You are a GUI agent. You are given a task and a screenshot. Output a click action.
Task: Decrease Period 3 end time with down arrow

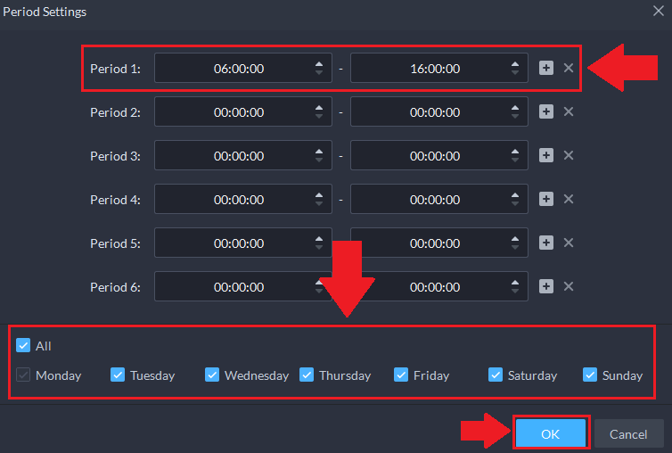(515, 161)
